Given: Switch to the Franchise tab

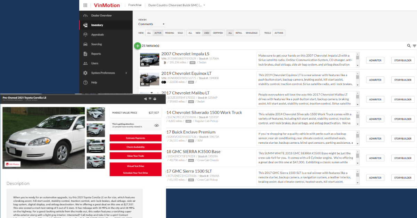Looking at the screenshot, I should (x=135, y=5).
